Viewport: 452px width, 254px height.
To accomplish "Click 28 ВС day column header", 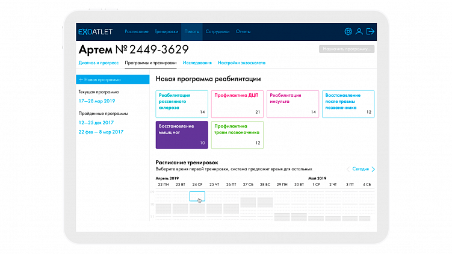I will (x=265, y=185).
